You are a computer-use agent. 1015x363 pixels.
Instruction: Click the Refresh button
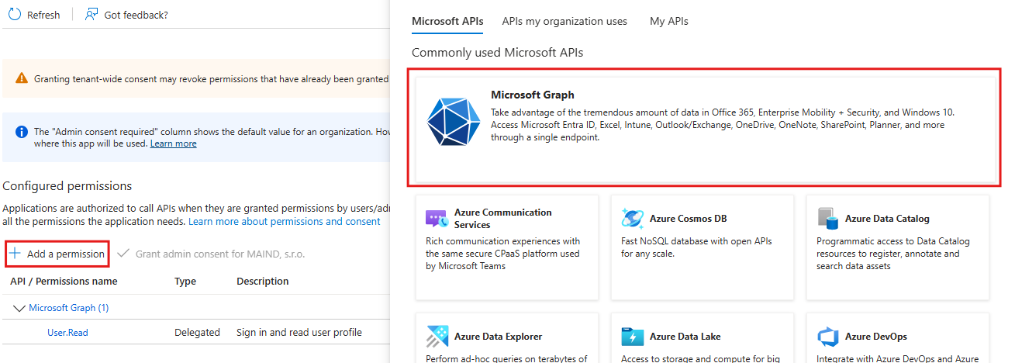pyautogui.click(x=34, y=15)
